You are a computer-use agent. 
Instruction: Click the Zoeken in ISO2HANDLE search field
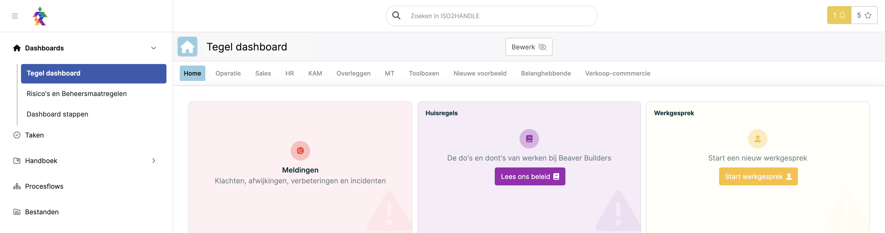[x=491, y=16]
